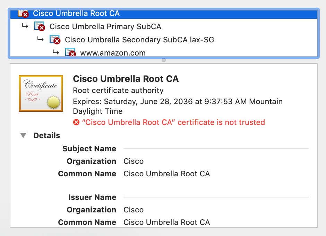Click the Details section label
This screenshot has width=326, height=236.
point(47,135)
